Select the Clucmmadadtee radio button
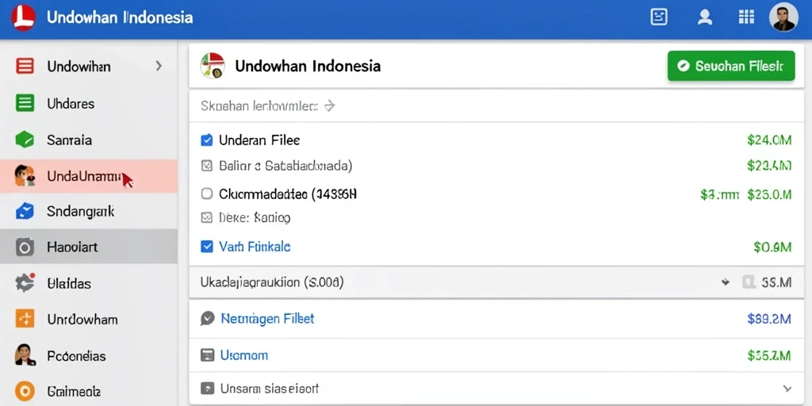This screenshot has width=812, height=406. tap(207, 193)
